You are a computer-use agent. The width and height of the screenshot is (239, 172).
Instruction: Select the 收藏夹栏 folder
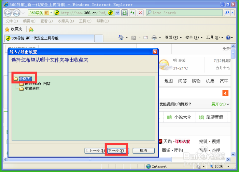32,89
